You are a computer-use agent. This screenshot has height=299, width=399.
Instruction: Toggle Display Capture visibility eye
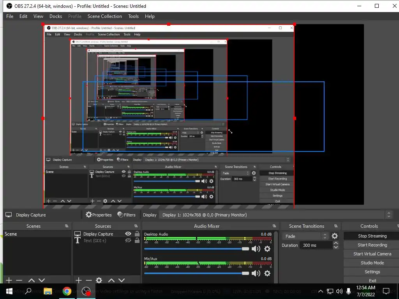(128, 234)
